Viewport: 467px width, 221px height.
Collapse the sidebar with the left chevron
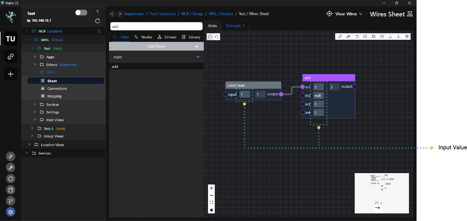(x=98, y=11)
